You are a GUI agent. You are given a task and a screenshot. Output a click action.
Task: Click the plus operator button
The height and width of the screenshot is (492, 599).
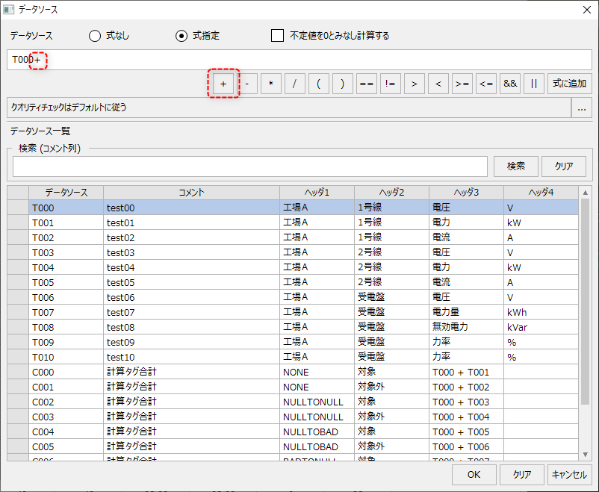point(223,84)
